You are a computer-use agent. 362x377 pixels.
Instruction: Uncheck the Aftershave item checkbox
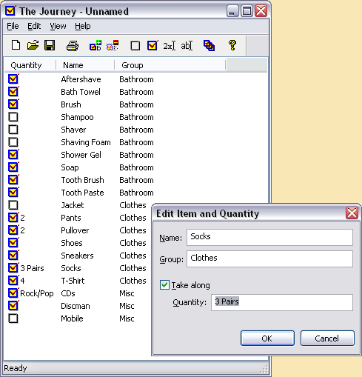tap(13, 79)
